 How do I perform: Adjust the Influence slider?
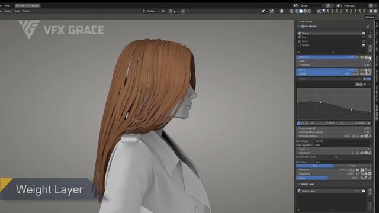[326, 57]
